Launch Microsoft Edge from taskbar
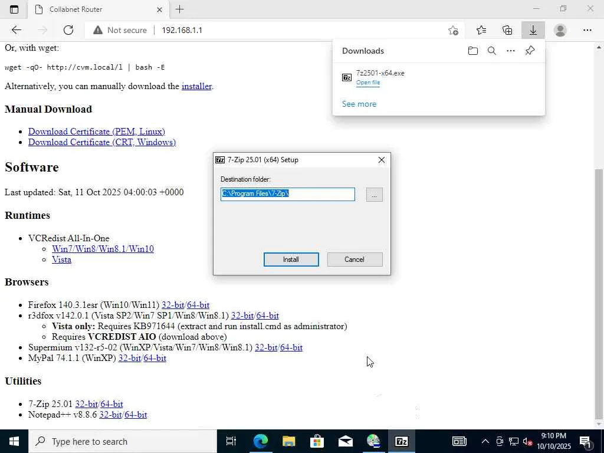Image resolution: width=604 pixels, height=453 pixels. 260,441
